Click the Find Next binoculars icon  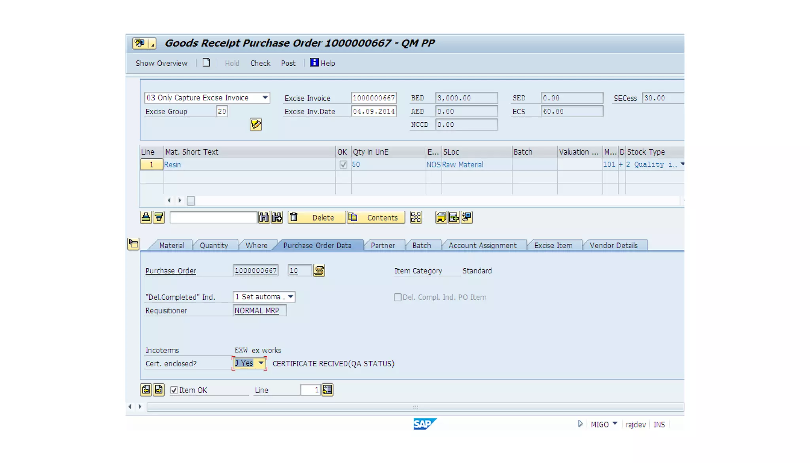(x=277, y=217)
